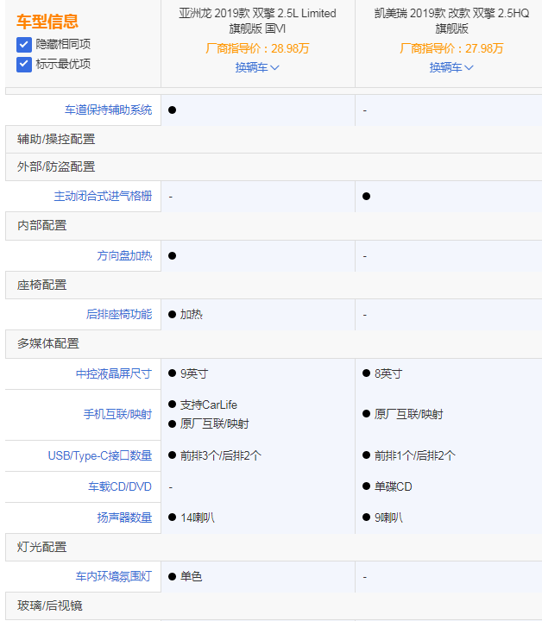This screenshot has height=621, width=542.
Task: Open the 方向盘加热 parameter link
Action: pyautogui.click(x=124, y=256)
